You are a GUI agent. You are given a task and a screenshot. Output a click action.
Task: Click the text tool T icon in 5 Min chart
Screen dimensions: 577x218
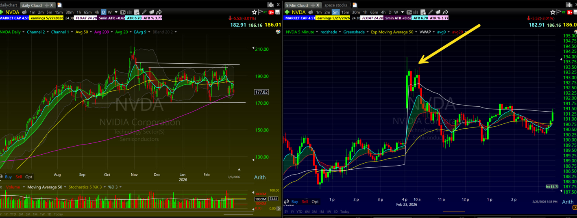point(409,12)
